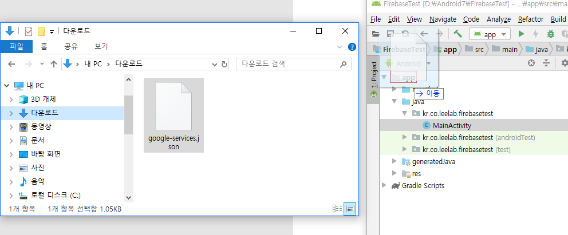This screenshot has height=235, width=568.
Task: Click the Make Project hammer icon
Action: coord(459,34)
